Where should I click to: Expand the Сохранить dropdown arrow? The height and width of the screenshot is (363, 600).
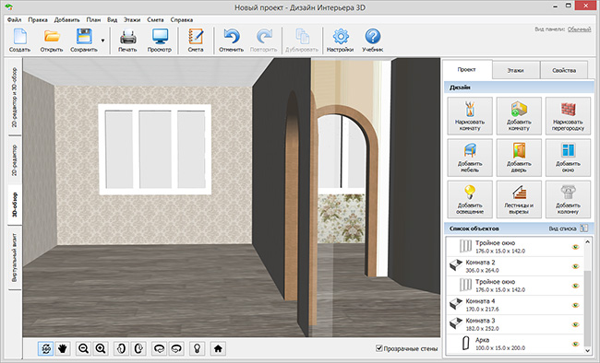pyautogui.click(x=102, y=41)
